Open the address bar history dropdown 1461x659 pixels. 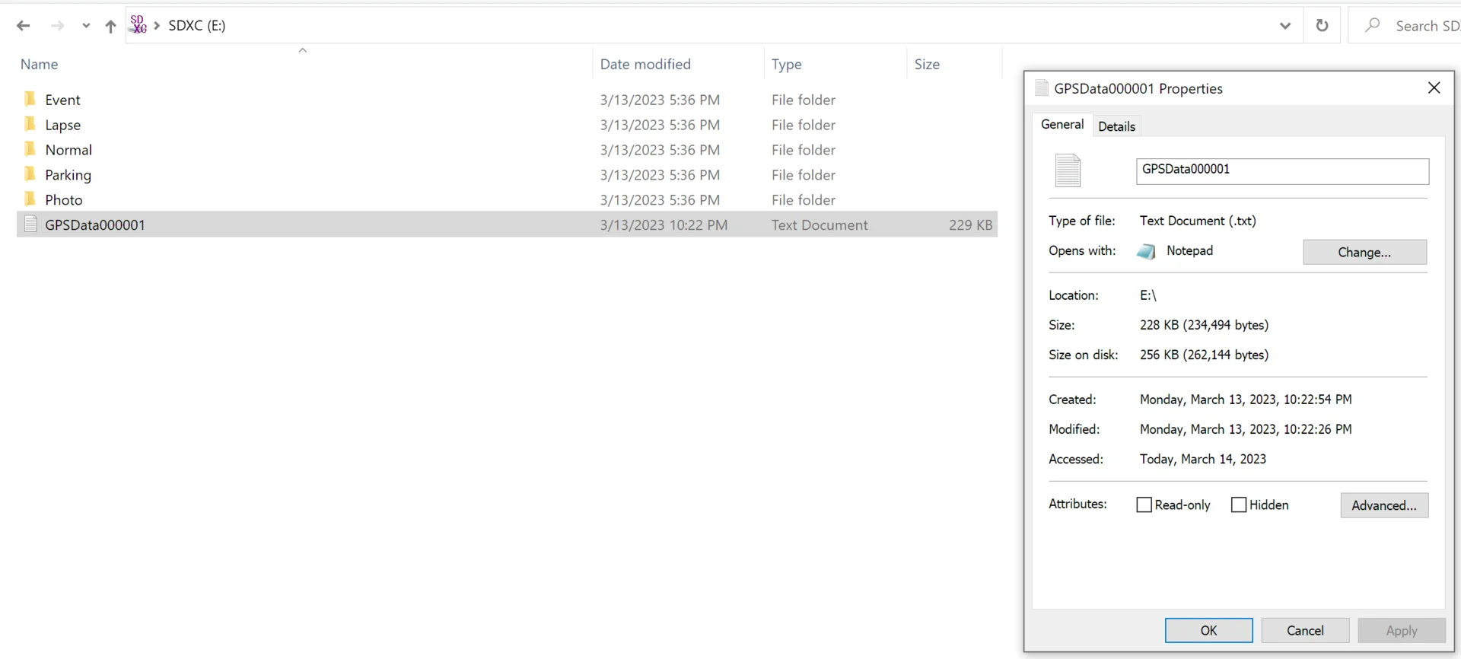coord(1285,26)
